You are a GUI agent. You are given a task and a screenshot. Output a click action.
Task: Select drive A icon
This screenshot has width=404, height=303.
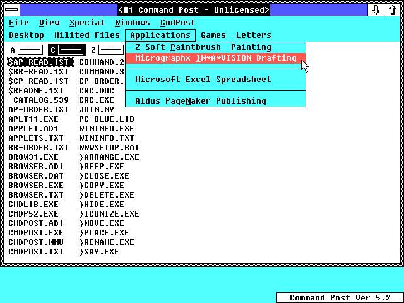coord(27,50)
